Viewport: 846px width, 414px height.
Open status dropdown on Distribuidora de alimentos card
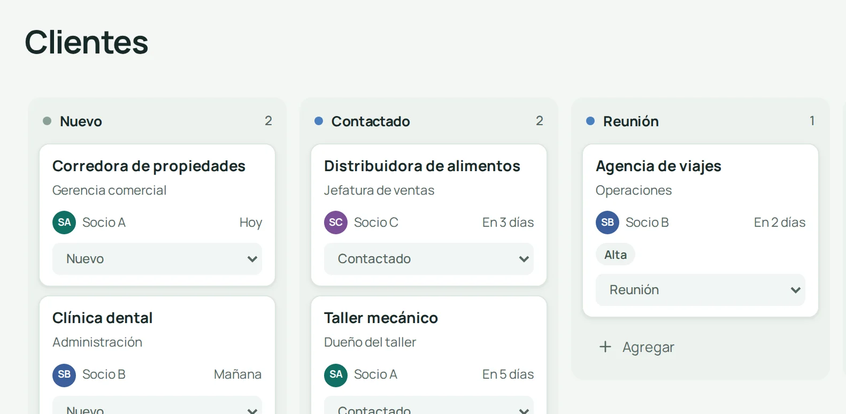(429, 259)
